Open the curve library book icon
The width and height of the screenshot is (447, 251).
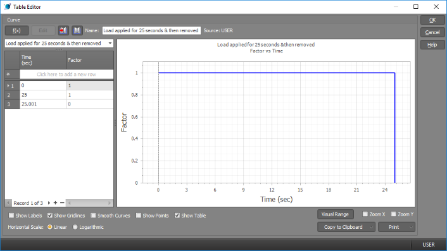point(77,30)
